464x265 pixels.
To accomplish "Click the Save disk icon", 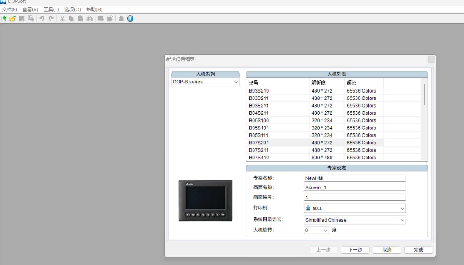I will tap(22, 18).
